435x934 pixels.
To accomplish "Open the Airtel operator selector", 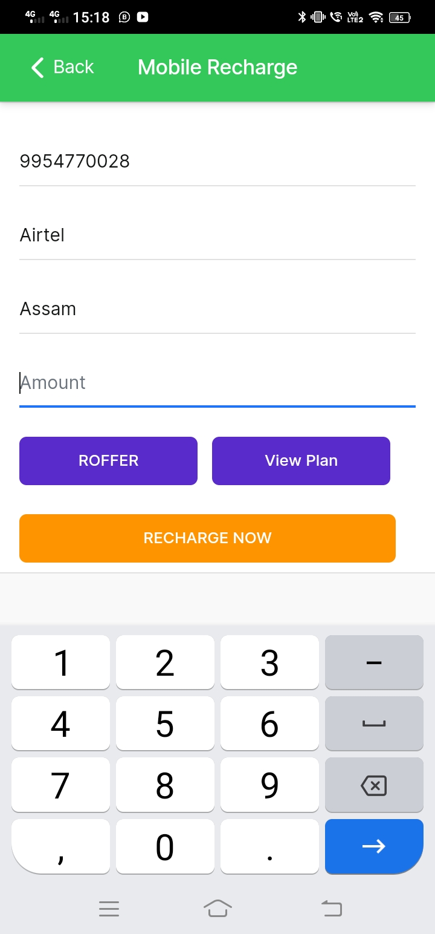I will point(217,235).
